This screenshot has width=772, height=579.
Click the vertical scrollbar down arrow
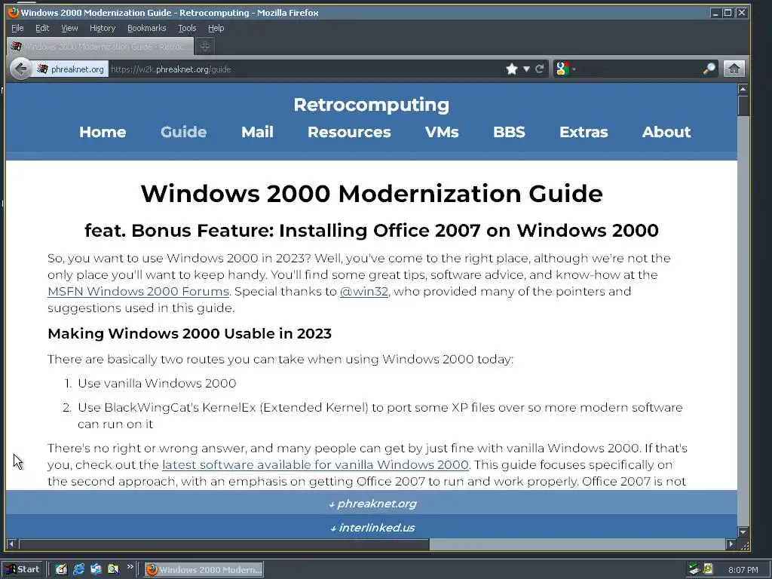pos(743,532)
